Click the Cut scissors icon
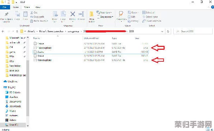The image size is (214, 131). [x=32, y=12]
